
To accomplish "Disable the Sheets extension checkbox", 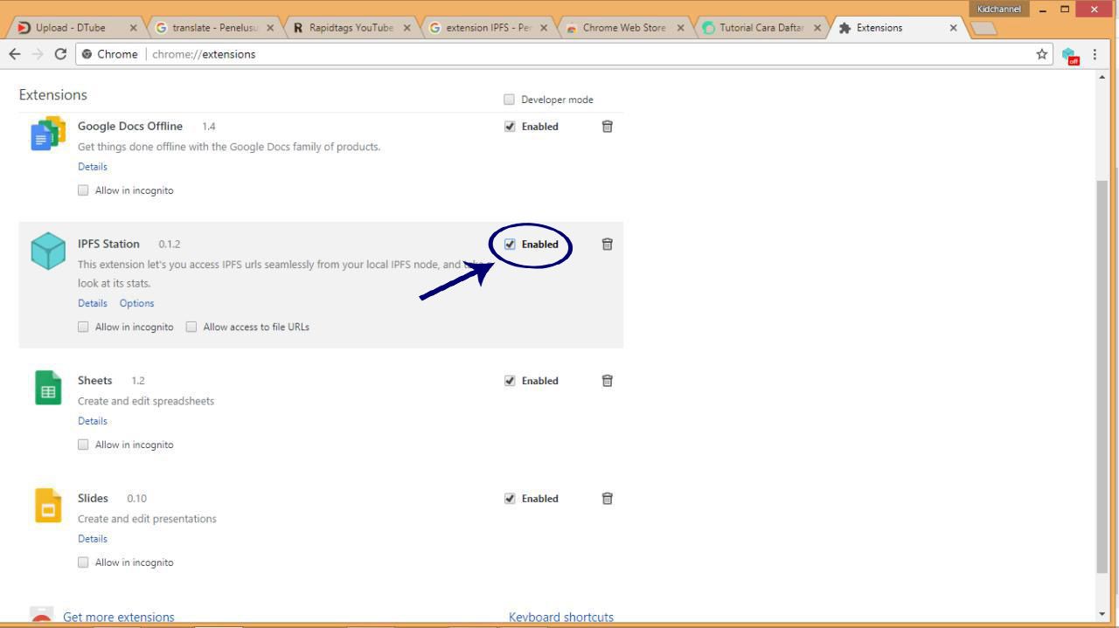I will coord(510,381).
